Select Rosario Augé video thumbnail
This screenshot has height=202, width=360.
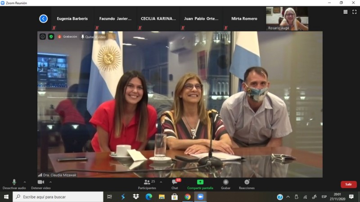click(x=287, y=18)
